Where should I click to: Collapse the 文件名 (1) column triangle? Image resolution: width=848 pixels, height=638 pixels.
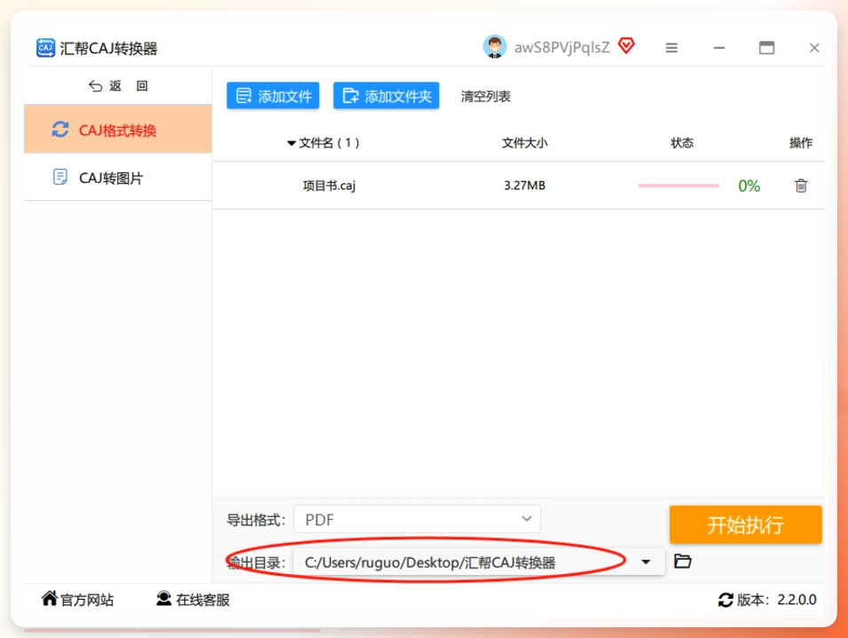tap(291, 143)
